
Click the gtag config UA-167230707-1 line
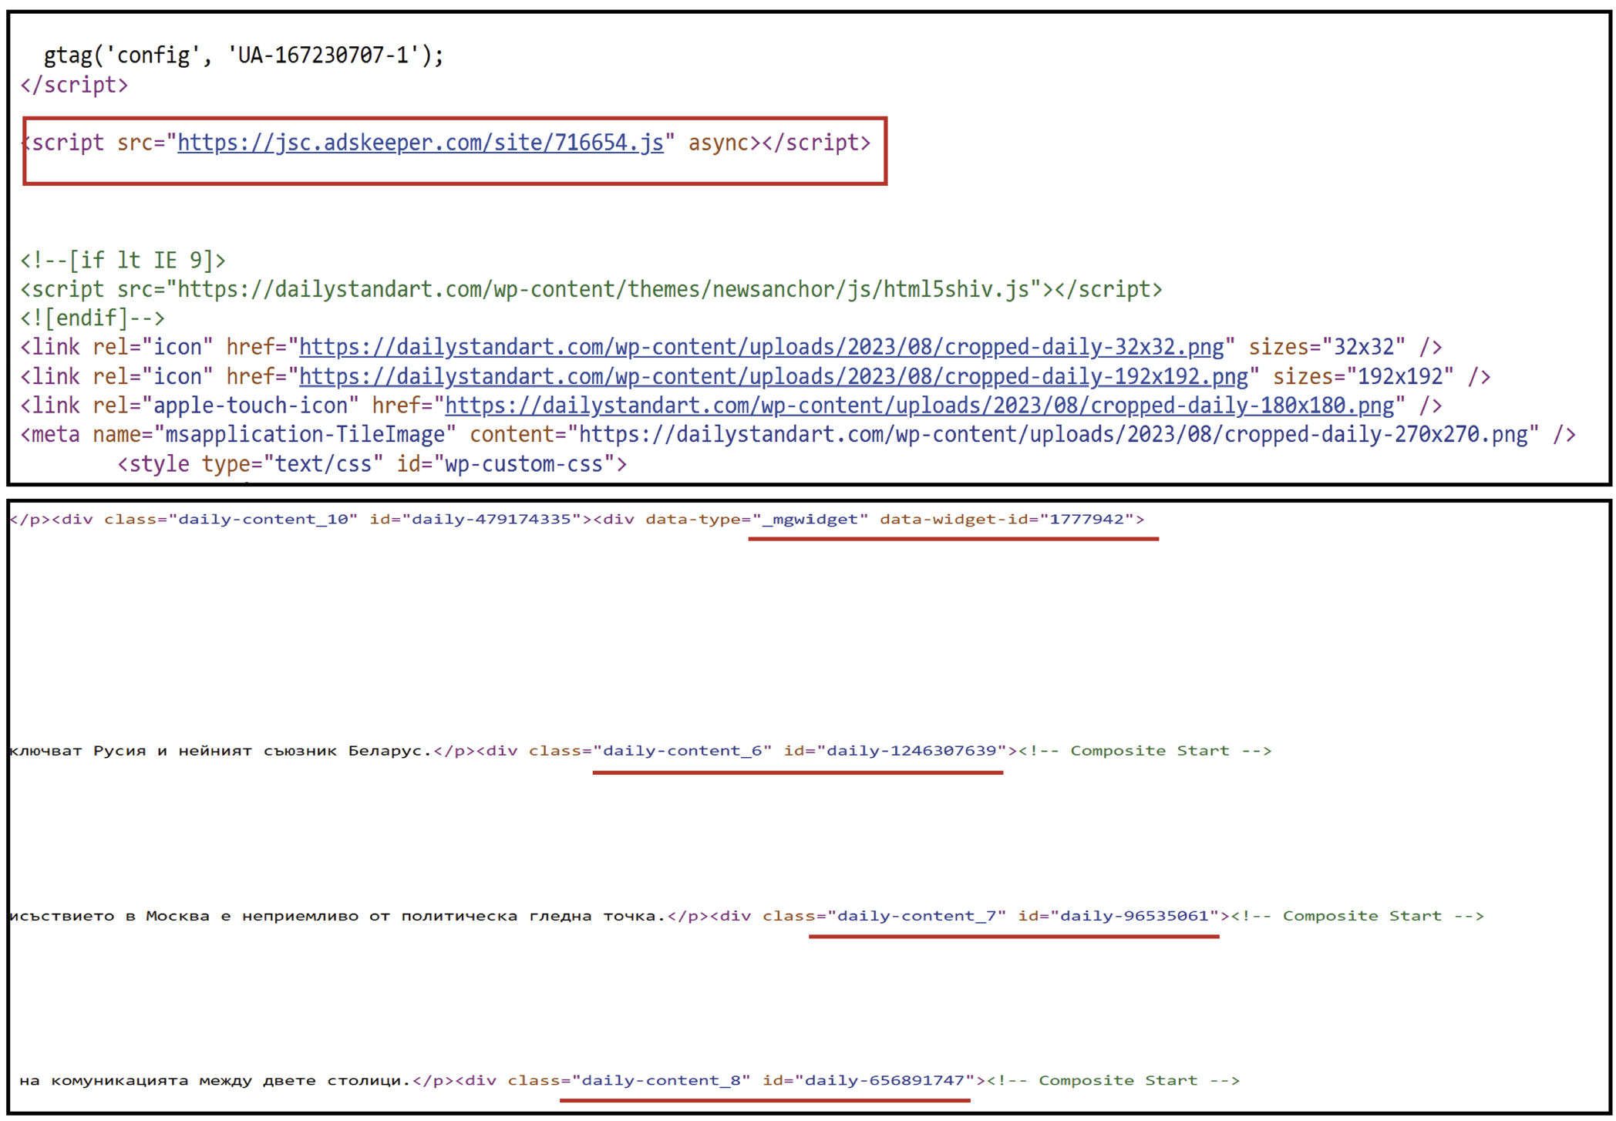coord(243,56)
